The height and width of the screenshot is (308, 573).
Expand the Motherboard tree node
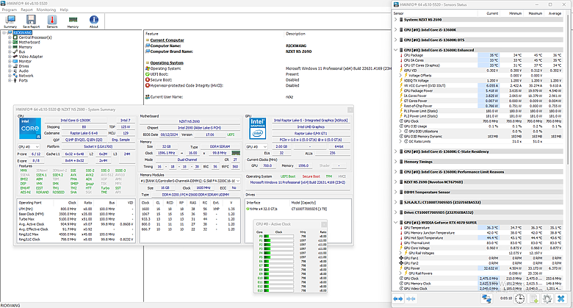click(x=10, y=42)
